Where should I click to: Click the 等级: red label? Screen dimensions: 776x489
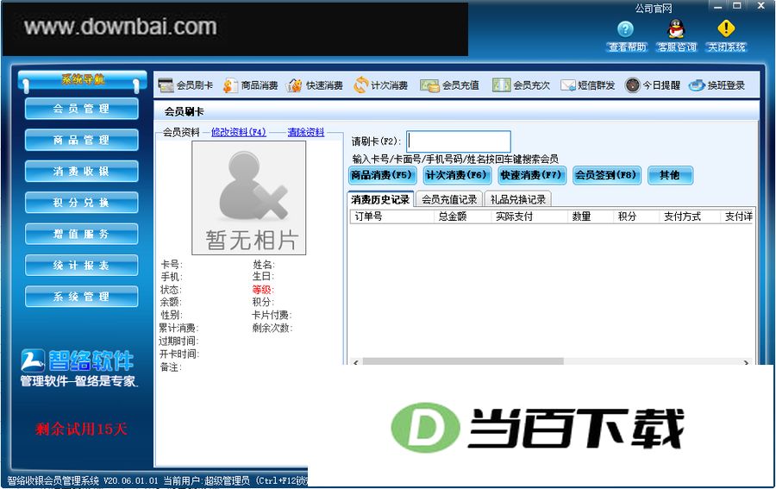click(x=263, y=290)
